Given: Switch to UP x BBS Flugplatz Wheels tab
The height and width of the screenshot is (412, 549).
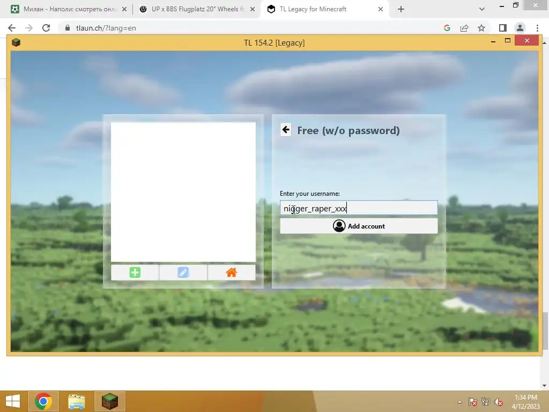Looking at the screenshot, I should coord(197,9).
